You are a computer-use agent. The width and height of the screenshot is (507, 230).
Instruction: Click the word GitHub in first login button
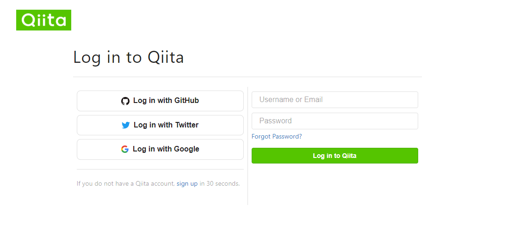[186, 101]
